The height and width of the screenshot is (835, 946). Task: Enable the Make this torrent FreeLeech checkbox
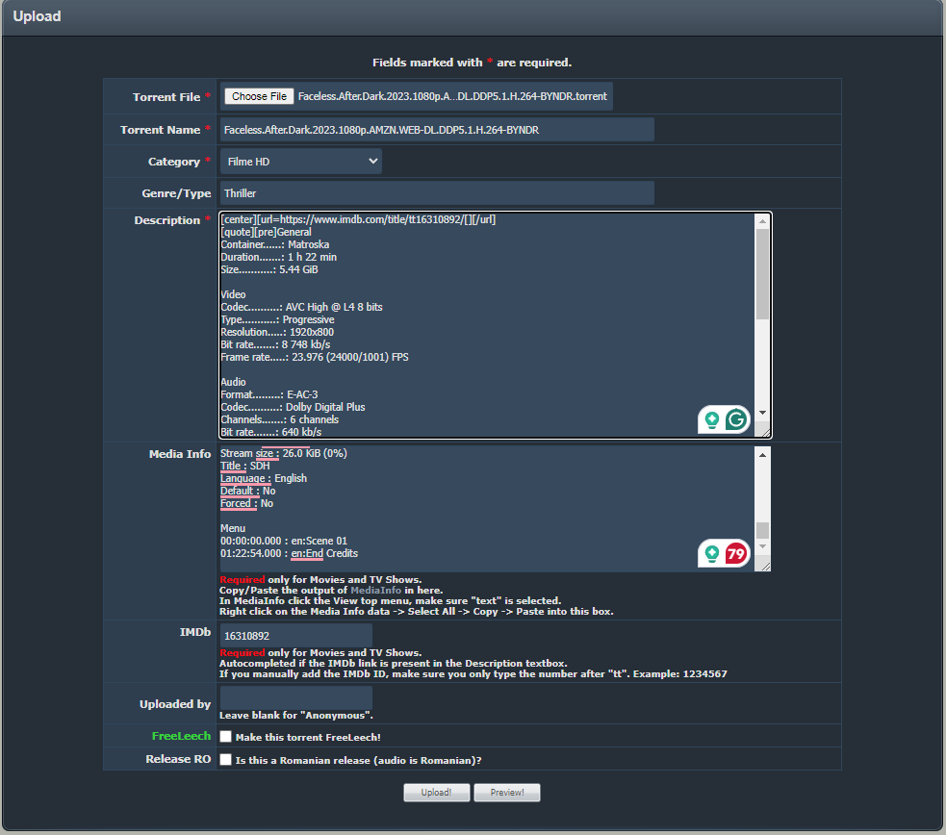point(225,737)
